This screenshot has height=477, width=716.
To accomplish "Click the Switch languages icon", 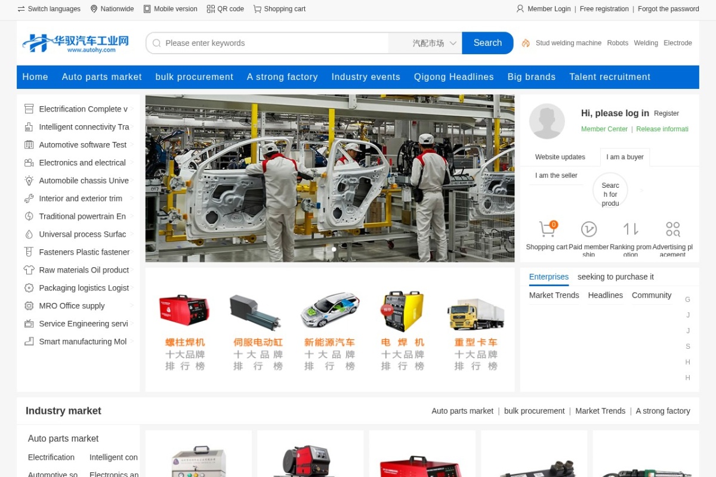I will pyautogui.click(x=21, y=9).
